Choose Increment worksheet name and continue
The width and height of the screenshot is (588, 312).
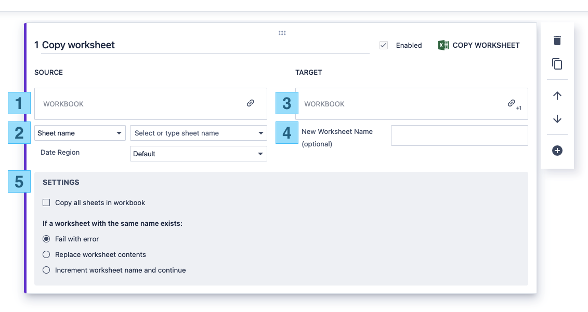tap(46, 270)
